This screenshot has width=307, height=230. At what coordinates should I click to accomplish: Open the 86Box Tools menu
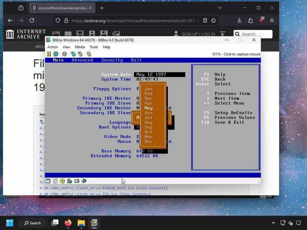coord(94,47)
